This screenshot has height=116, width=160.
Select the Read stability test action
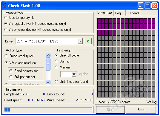coord(20,56)
